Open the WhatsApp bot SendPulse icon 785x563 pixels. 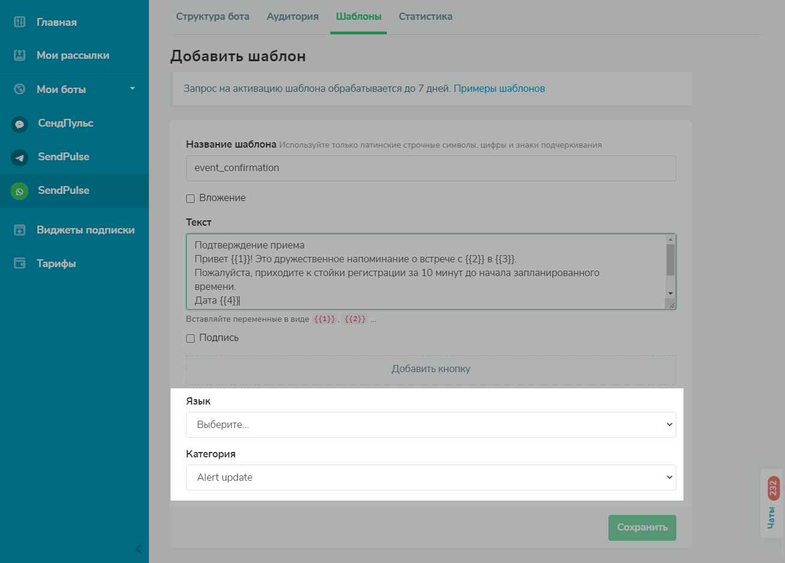click(20, 191)
